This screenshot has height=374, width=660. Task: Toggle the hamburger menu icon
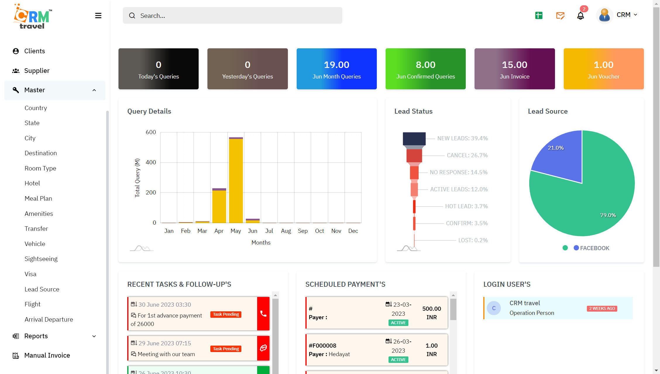pos(98,16)
